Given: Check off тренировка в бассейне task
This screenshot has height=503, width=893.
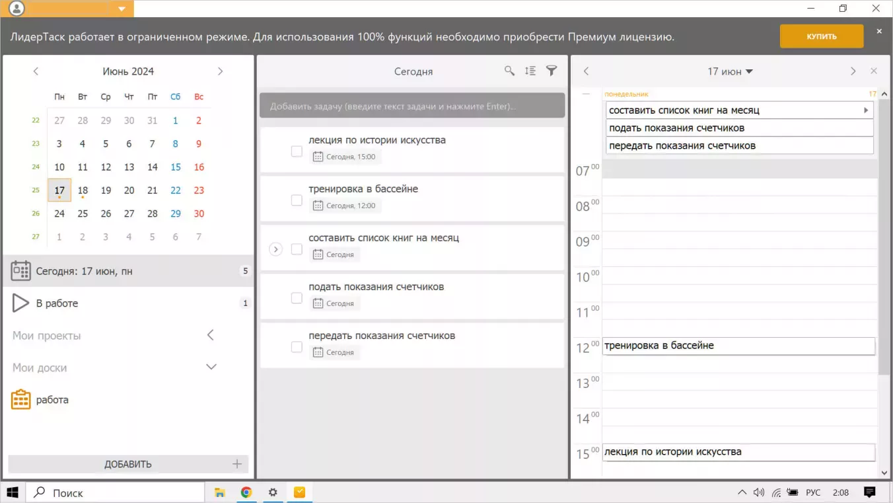Looking at the screenshot, I should 297,200.
